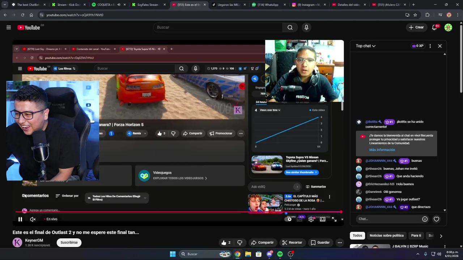The height and width of the screenshot is (260, 463).
Task: Pause the live stream
Action: coord(20,219)
